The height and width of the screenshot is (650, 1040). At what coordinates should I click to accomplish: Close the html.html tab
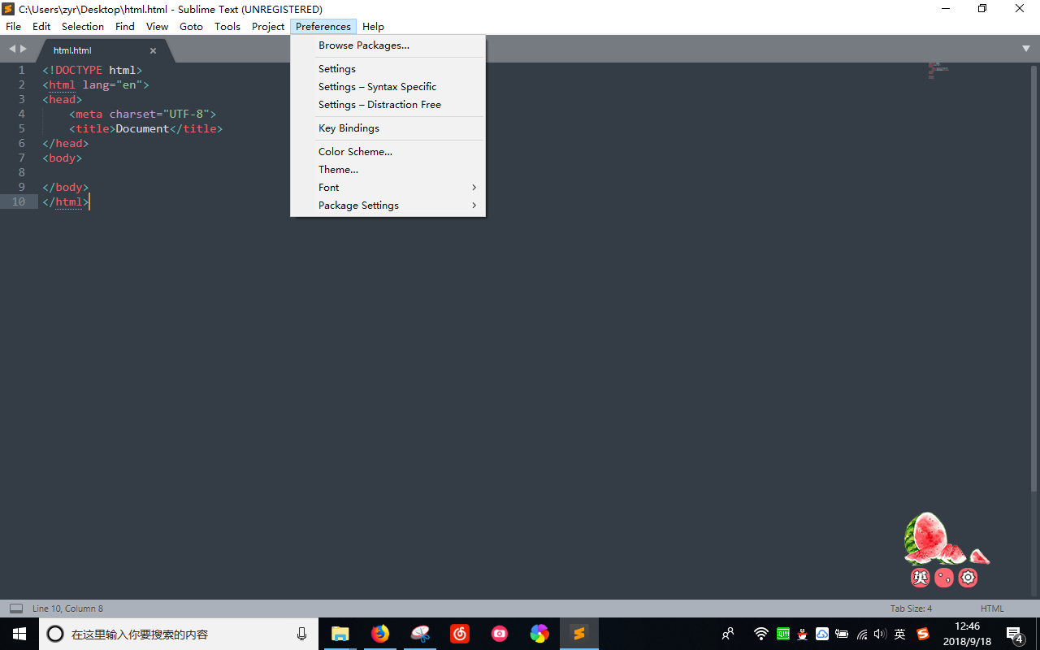(x=153, y=50)
